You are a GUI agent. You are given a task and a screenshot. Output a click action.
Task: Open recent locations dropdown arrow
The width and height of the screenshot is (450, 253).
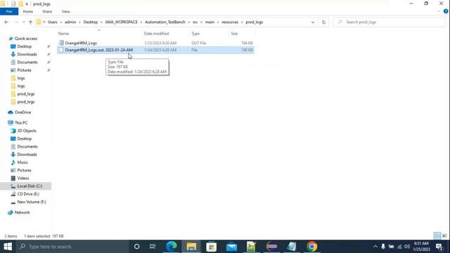(x=23, y=22)
